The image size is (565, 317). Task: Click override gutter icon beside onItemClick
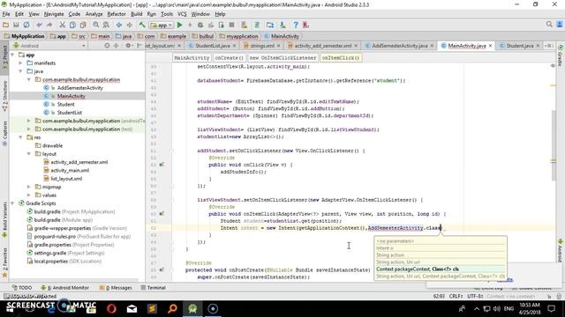[162, 213]
